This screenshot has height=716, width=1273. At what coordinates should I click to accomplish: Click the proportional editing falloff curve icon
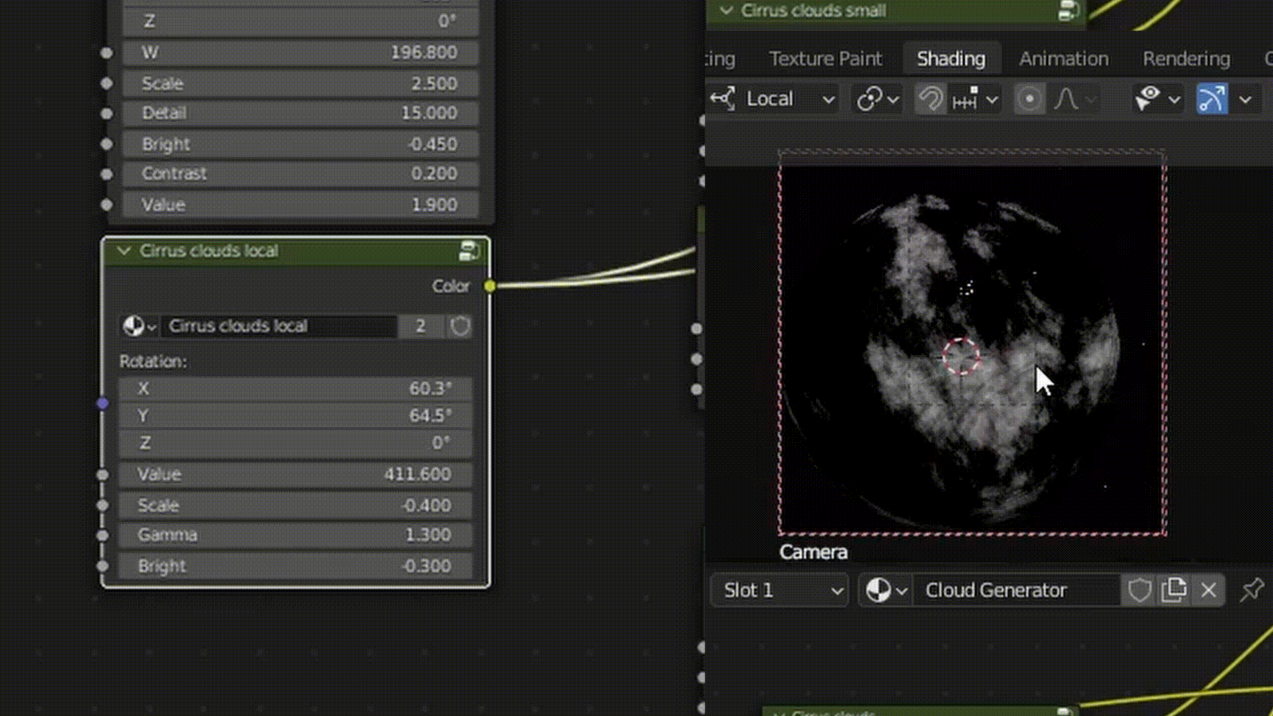(x=1066, y=99)
